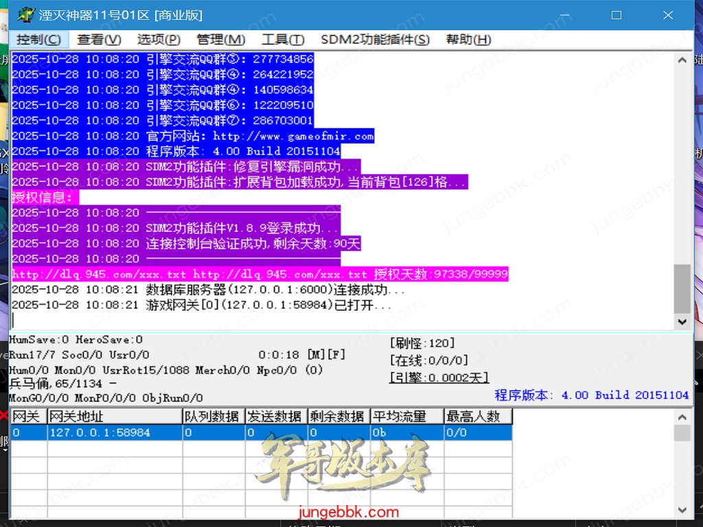Viewport: 703px width, 527px height.
Task: Click the log panel scroll-up arrow
Action: [x=682, y=60]
